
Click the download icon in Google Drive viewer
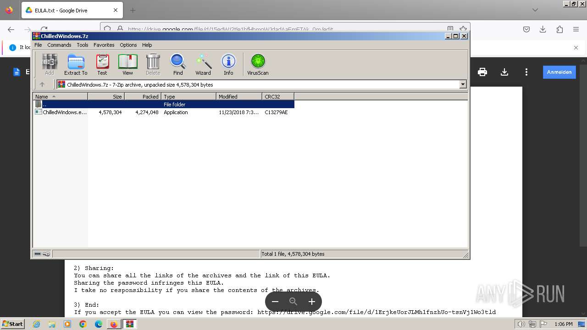pos(504,72)
